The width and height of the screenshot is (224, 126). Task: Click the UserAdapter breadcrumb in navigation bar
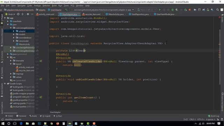pyautogui.click(x=55, y=10)
